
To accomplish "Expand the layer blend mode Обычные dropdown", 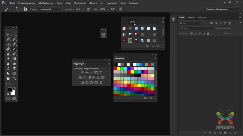I will click(x=196, y=29).
